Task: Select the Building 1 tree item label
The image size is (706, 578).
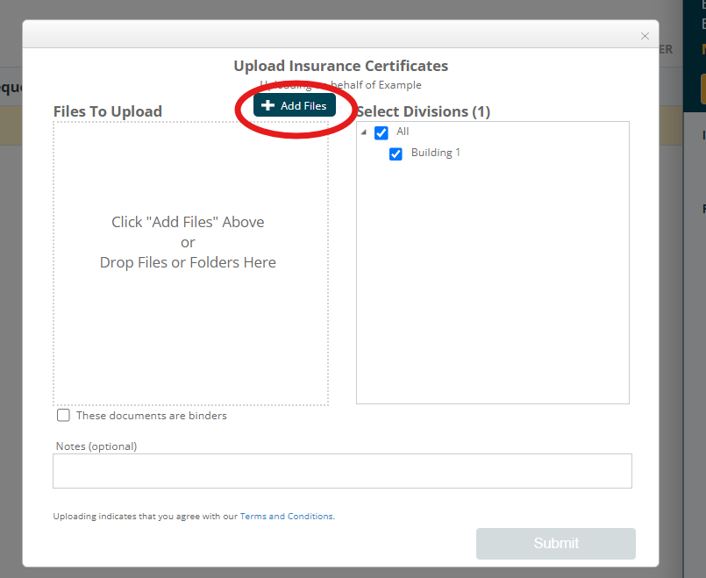Action: click(436, 153)
